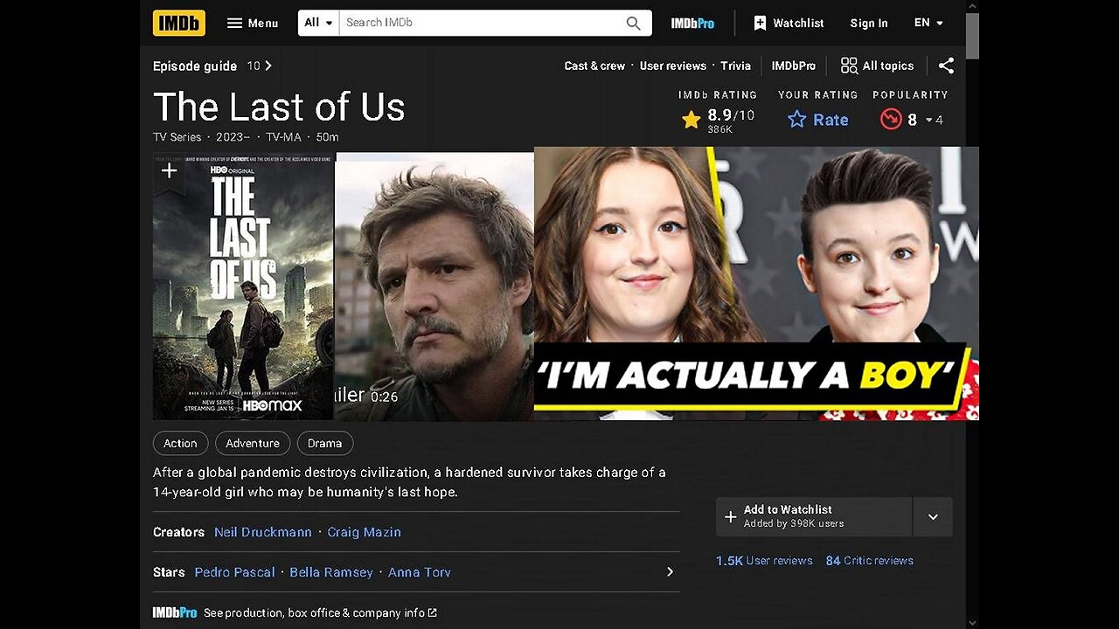Image resolution: width=1119 pixels, height=629 pixels.
Task: Click Sign In
Action: pyautogui.click(x=869, y=24)
